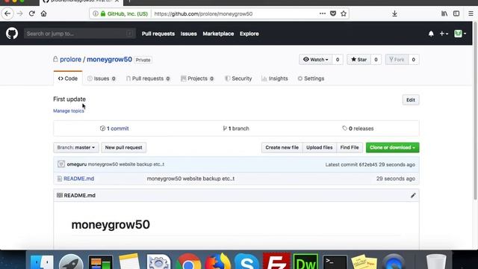
Task: Open FileZilla from the dock
Action: (276, 261)
